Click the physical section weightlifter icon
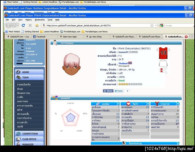Viewport: 195px width, 152px height. pos(157,103)
